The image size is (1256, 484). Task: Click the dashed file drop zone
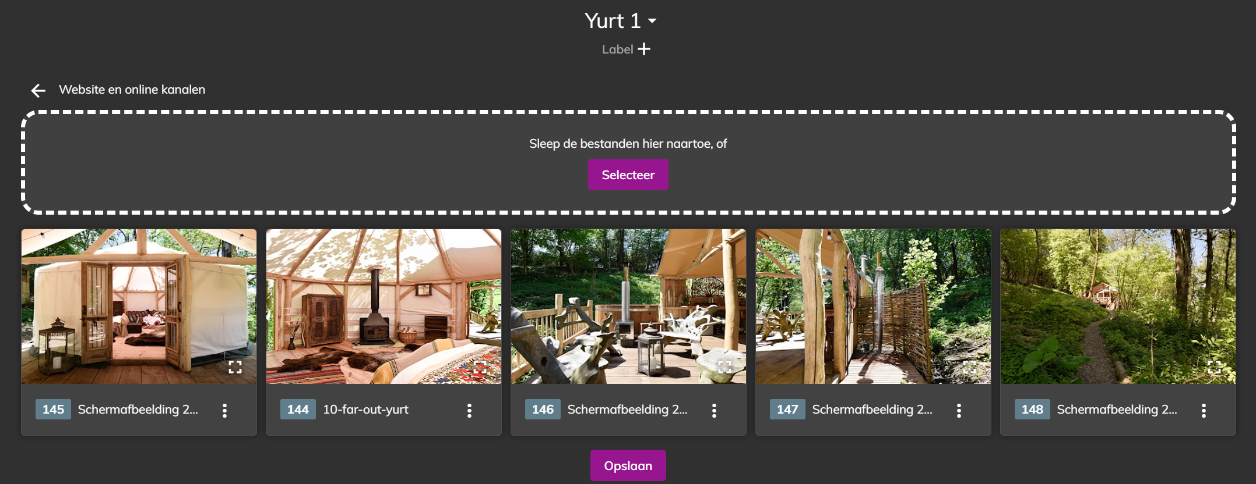(628, 162)
